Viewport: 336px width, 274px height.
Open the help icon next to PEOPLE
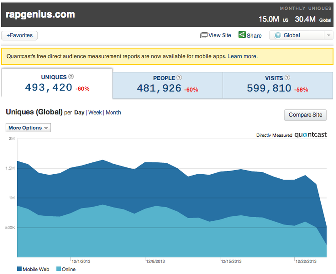(179, 77)
